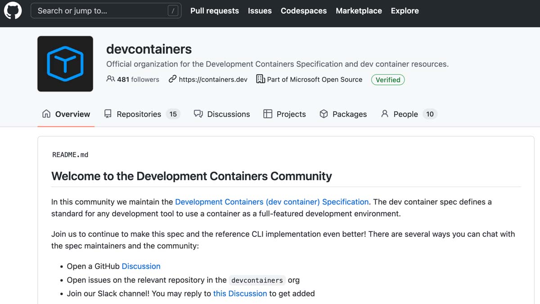Open 'this Discussion' Slack link

(x=240, y=293)
